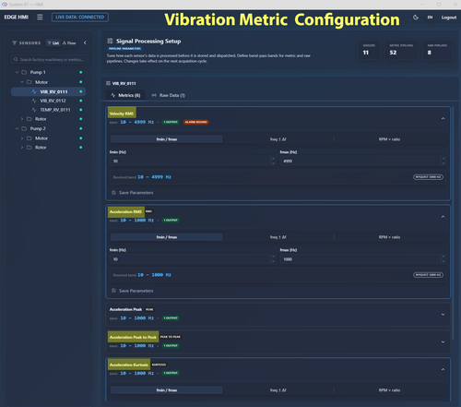Click the PIPELINE PARAMETERS badge
This screenshot has height=407, width=461.
pos(124,49)
